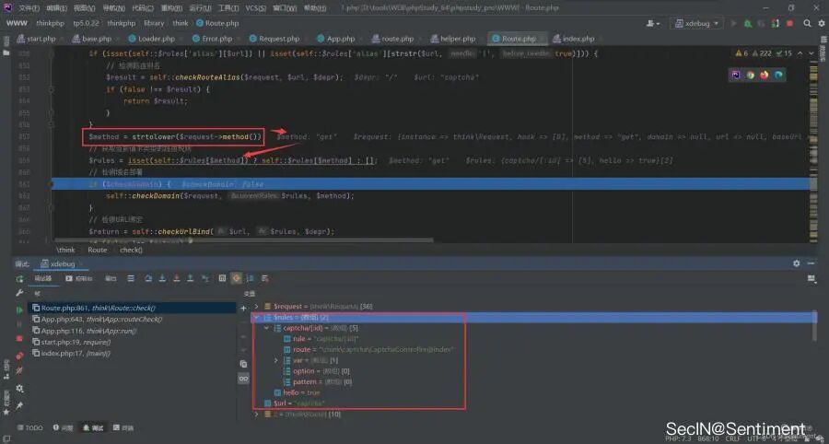
Task: Toggle listening for PHP debug connections
Action: 776,23
